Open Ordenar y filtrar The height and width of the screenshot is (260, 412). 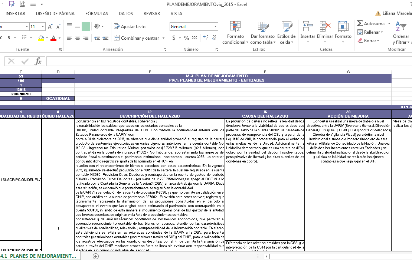pyautogui.click(x=401, y=33)
